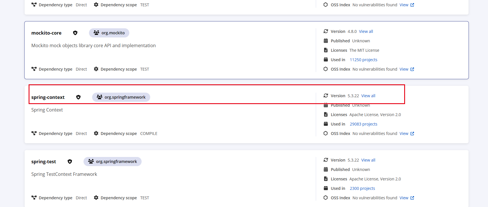The width and height of the screenshot is (488, 207).
Task: Open the 11250 projects link
Action: (x=364, y=60)
